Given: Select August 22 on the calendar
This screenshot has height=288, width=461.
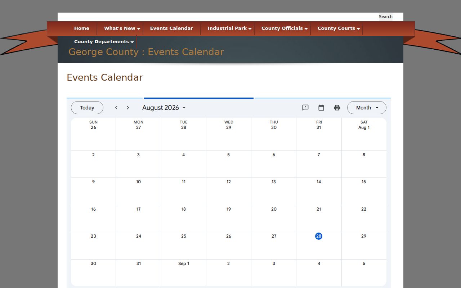Looking at the screenshot, I should click(x=364, y=209).
